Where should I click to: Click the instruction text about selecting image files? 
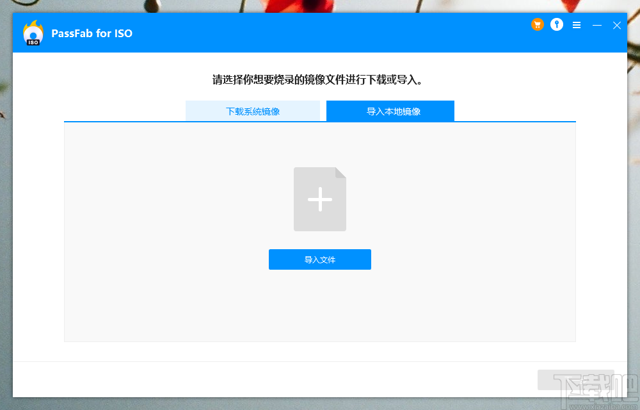pyautogui.click(x=319, y=80)
